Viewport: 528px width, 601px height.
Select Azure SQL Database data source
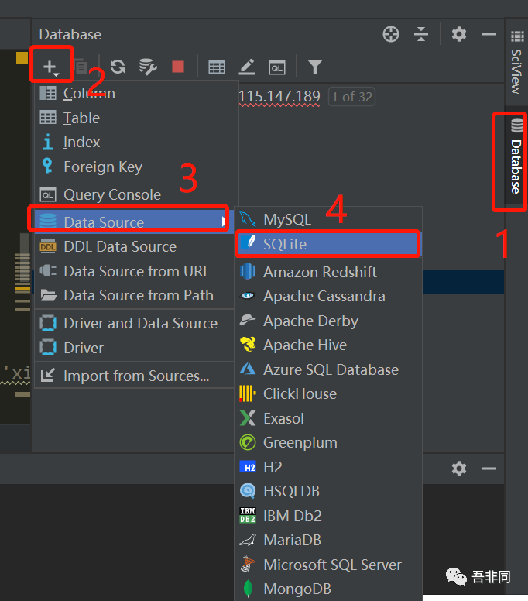[328, 369]
